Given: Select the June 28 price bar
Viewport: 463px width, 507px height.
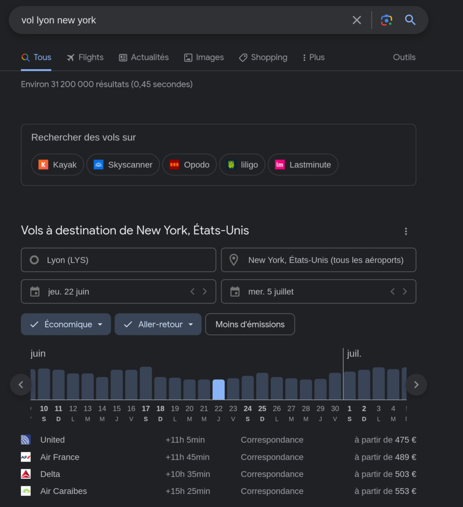Looking at the screenshot, I should point(306,390).
